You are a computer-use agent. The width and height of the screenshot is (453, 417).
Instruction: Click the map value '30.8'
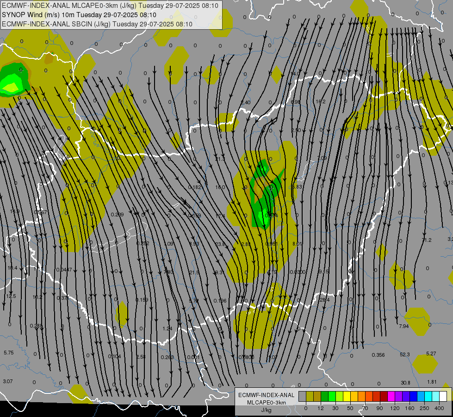coord(405,383)
